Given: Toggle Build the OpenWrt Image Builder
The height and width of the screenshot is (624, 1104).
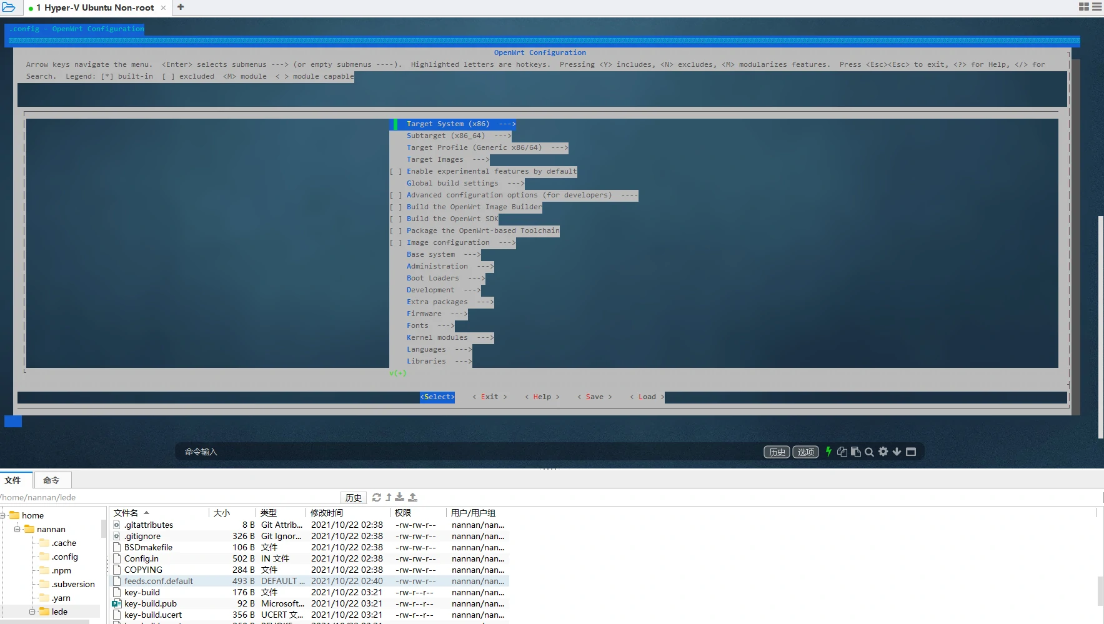Looking at the screenshot, I should [395, 207].
